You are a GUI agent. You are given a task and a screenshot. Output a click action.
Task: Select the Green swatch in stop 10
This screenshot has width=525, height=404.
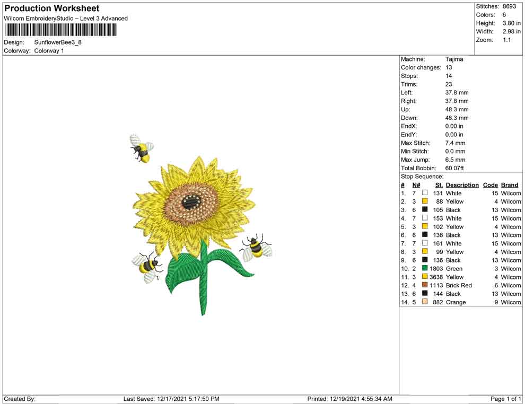pos(425,268)
